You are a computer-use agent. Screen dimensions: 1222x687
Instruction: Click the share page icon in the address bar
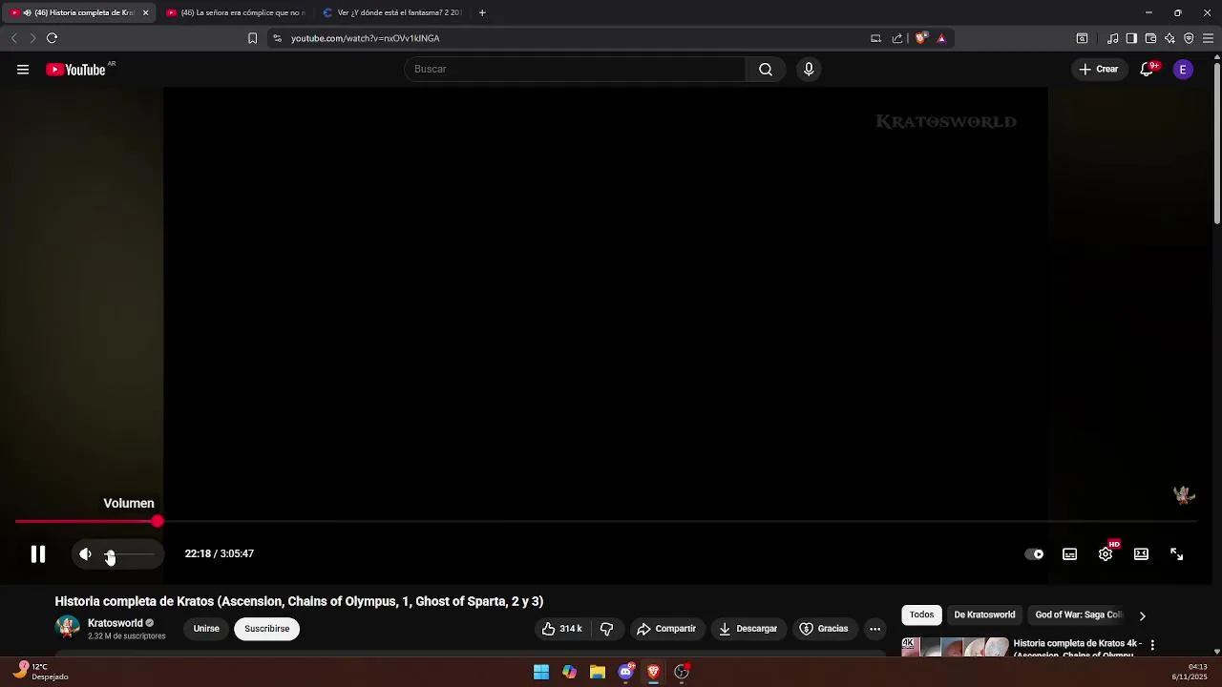pos(897,38)
